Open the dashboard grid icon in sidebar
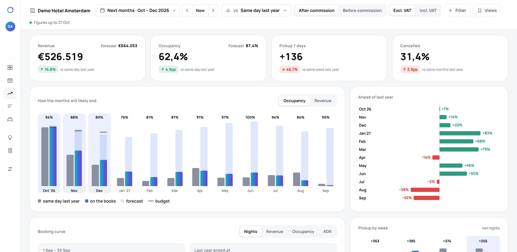The height and width of the screenshot is (252, 517). point(10,68)
